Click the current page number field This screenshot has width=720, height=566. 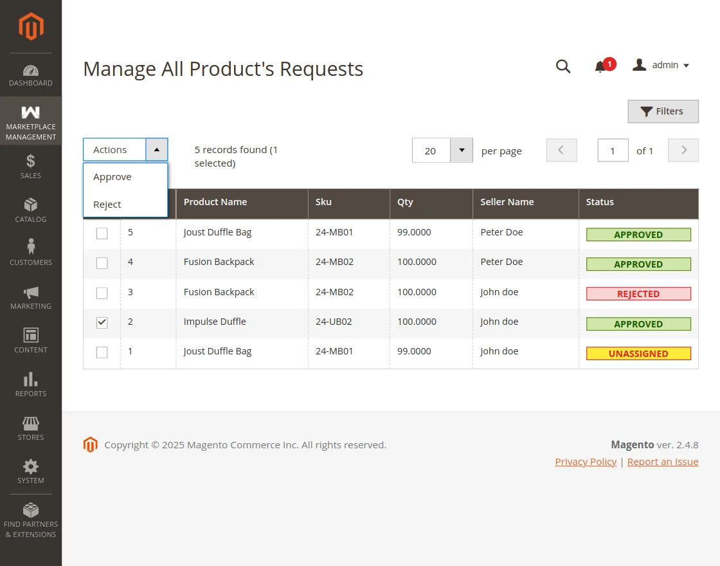(613, 151)
